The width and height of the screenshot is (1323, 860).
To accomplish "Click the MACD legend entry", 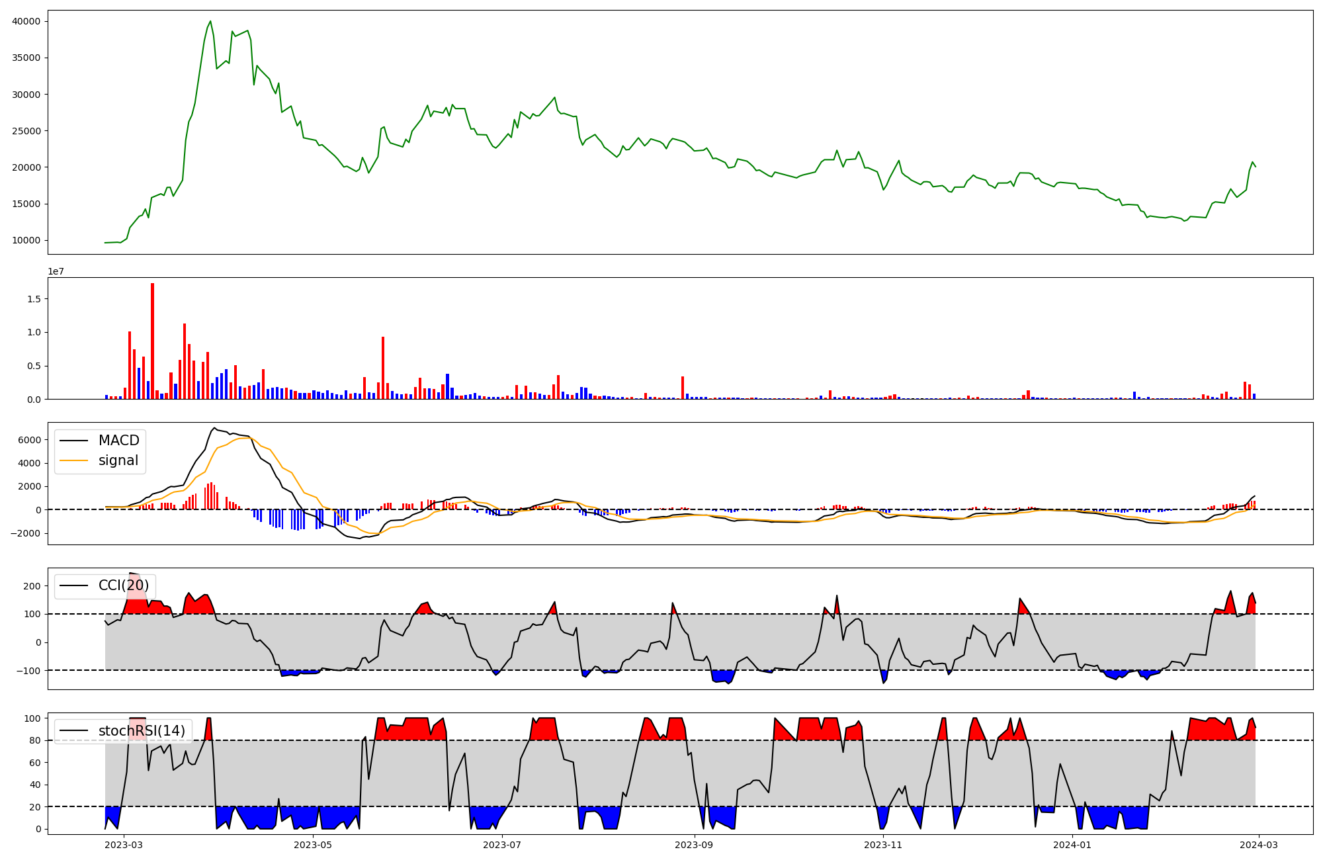I will pyautogui.click(x=118, y=441).
